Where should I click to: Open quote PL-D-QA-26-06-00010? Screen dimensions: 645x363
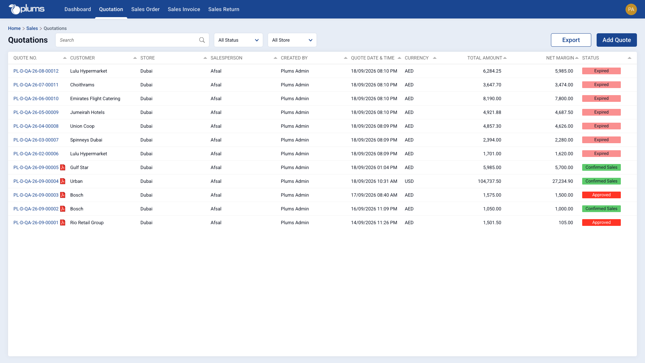36,98
